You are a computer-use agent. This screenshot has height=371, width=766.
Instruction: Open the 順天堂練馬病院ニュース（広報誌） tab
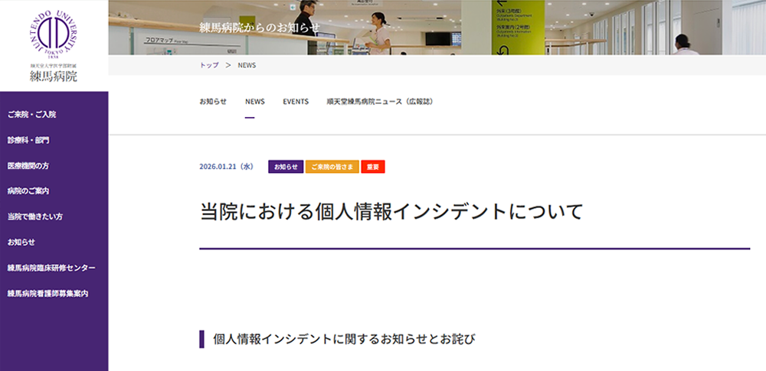[x=379, y=101]
